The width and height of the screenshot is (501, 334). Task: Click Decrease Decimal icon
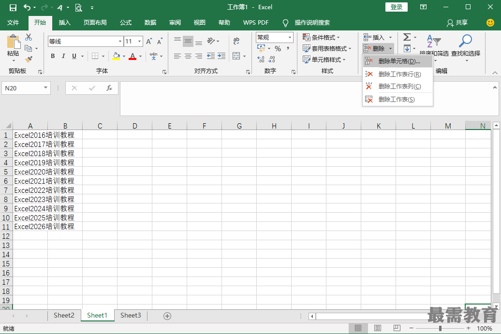[272, 59]
